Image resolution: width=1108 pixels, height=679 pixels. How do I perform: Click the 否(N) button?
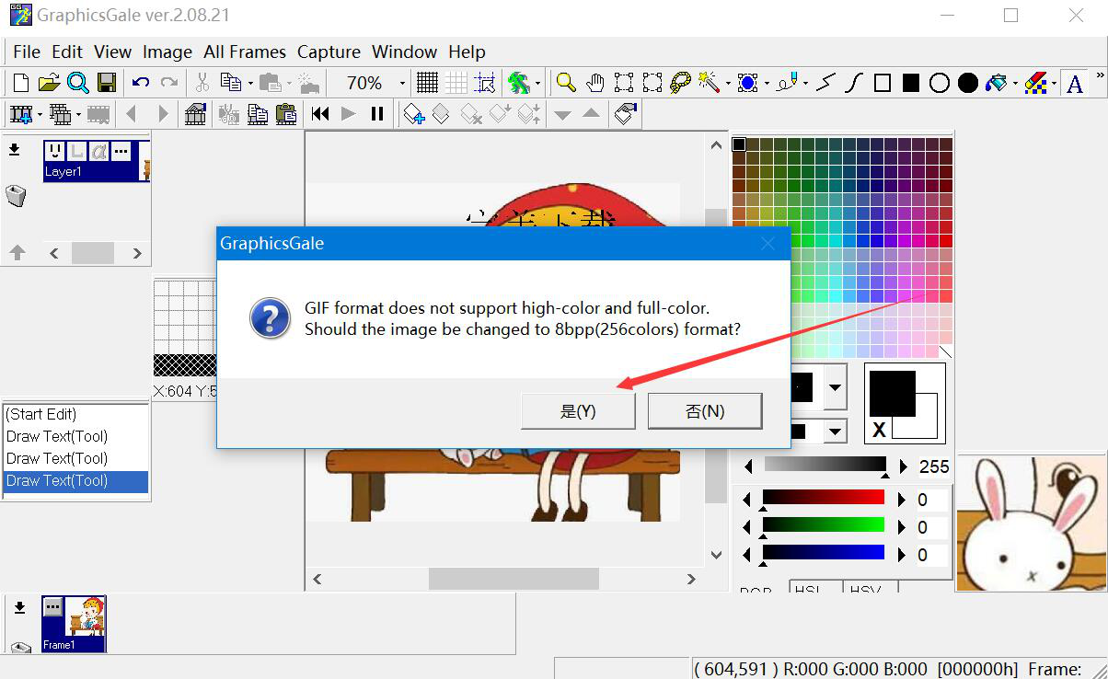(705, 411)
